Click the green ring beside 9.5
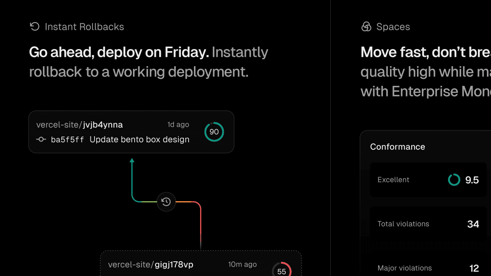 coord(454,180)
